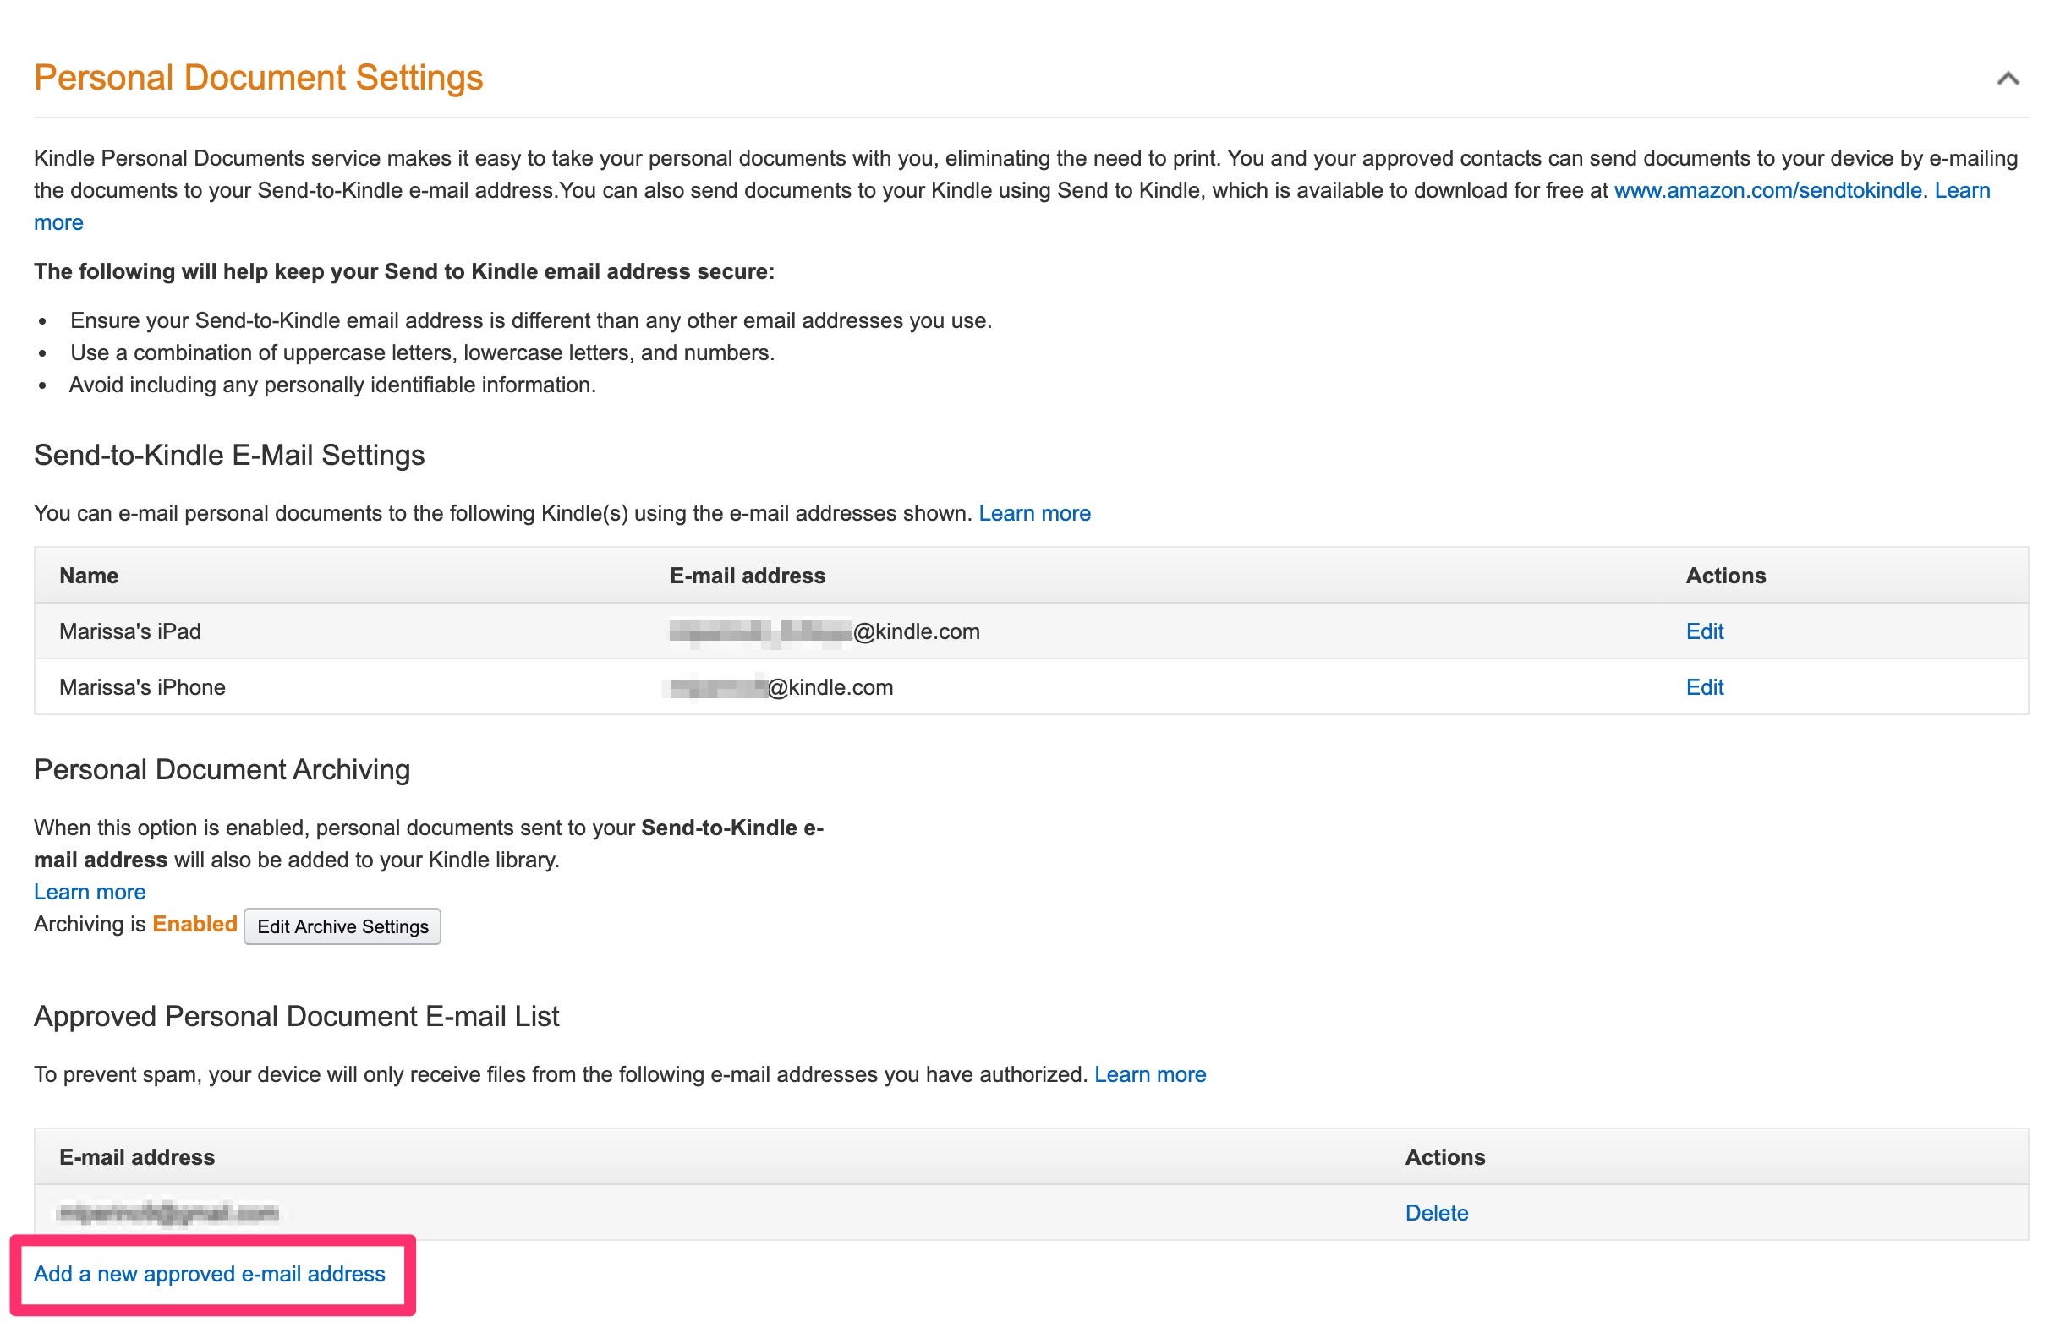Viewport: 2060px width, 1322px height.
Task: Click Learn more under Personal Document Archiving
Action: click(89, 892)
